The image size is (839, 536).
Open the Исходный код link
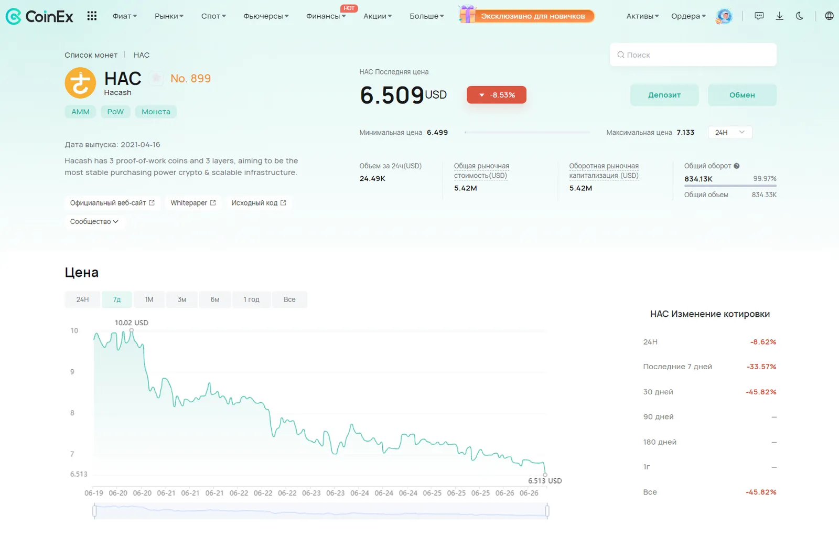259,203
